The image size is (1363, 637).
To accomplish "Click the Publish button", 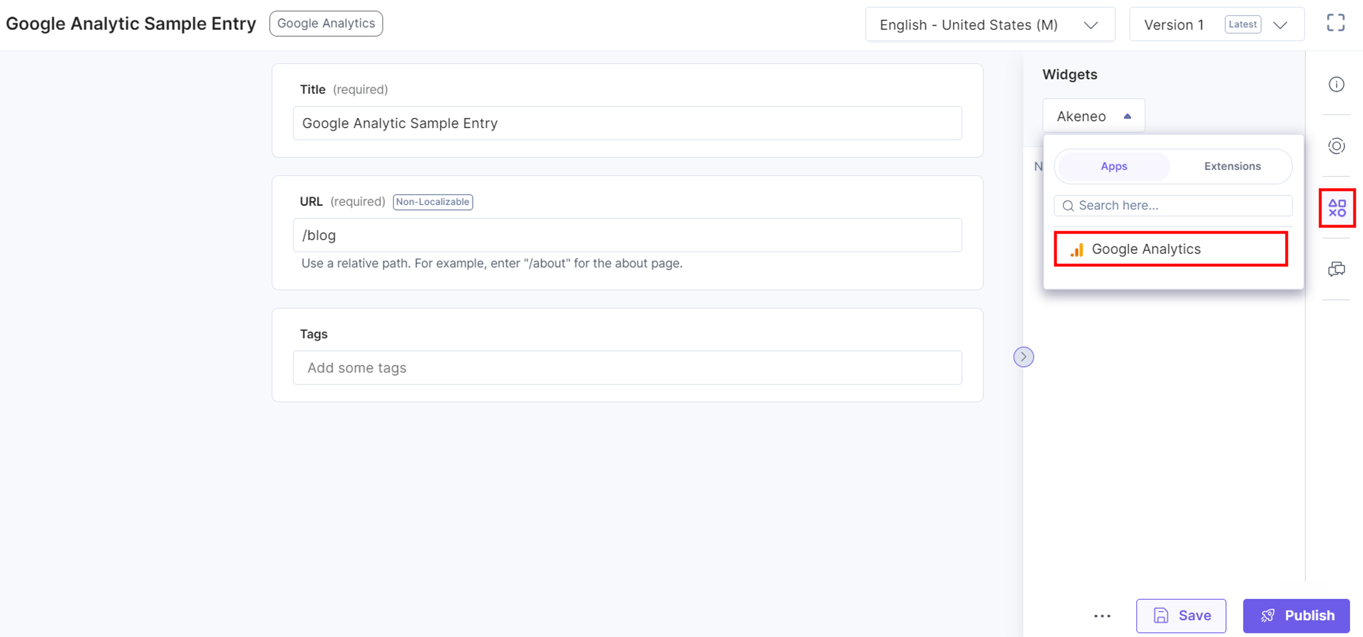I will click(x=1296, y=616).
